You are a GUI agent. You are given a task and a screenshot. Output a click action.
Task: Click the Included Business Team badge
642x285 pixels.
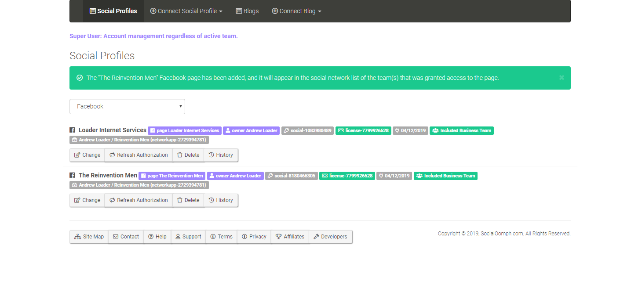tap(462, 130)
